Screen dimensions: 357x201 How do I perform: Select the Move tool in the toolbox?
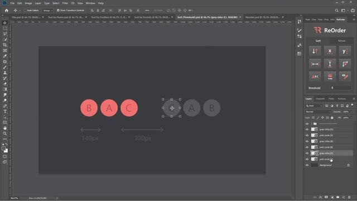[x=5, y=23]
